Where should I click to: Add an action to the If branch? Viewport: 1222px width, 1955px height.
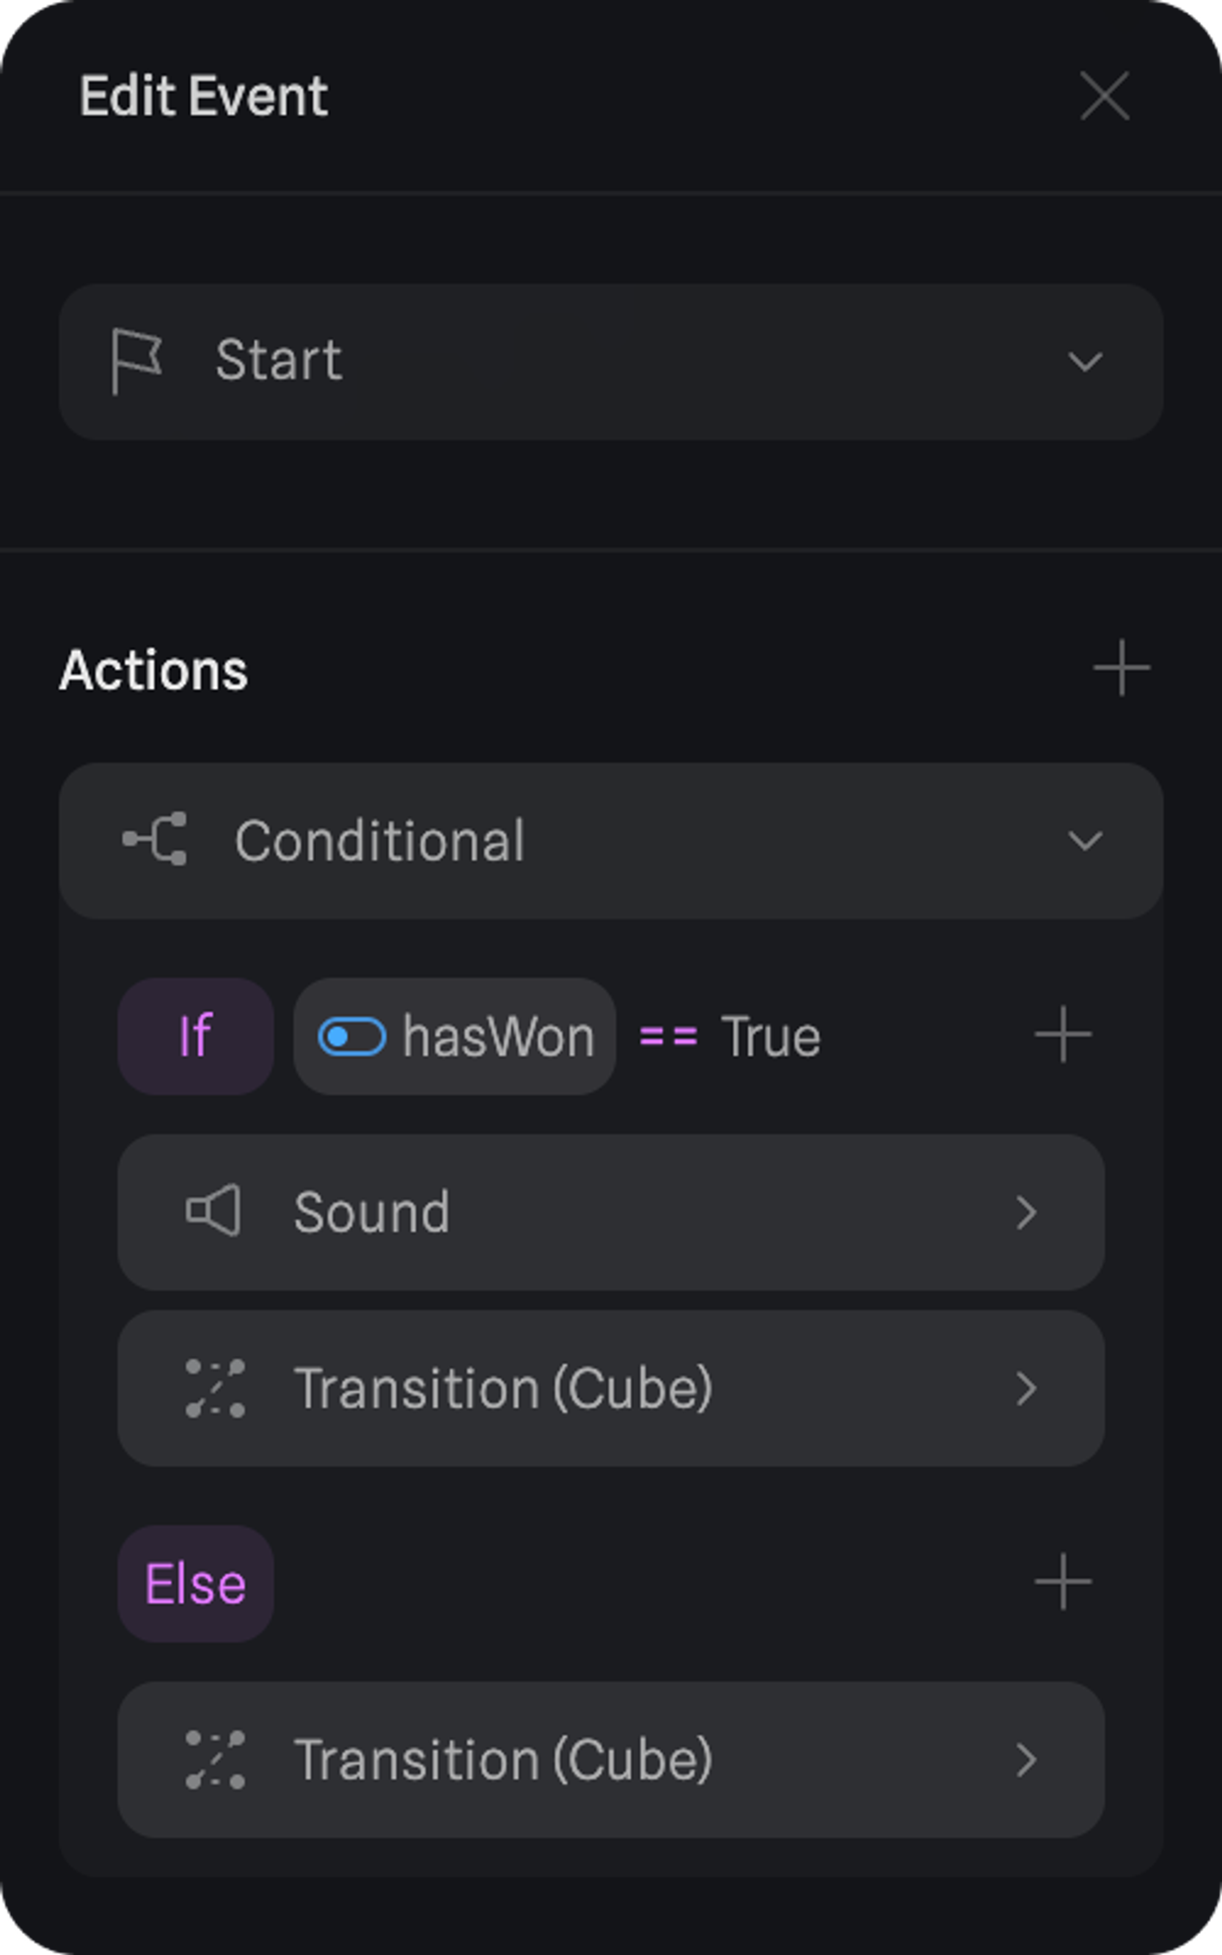tap(1063, 1035)
